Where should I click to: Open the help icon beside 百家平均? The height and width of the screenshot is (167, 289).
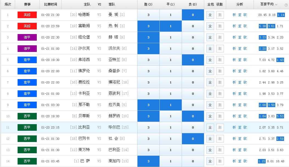(286, 5)
